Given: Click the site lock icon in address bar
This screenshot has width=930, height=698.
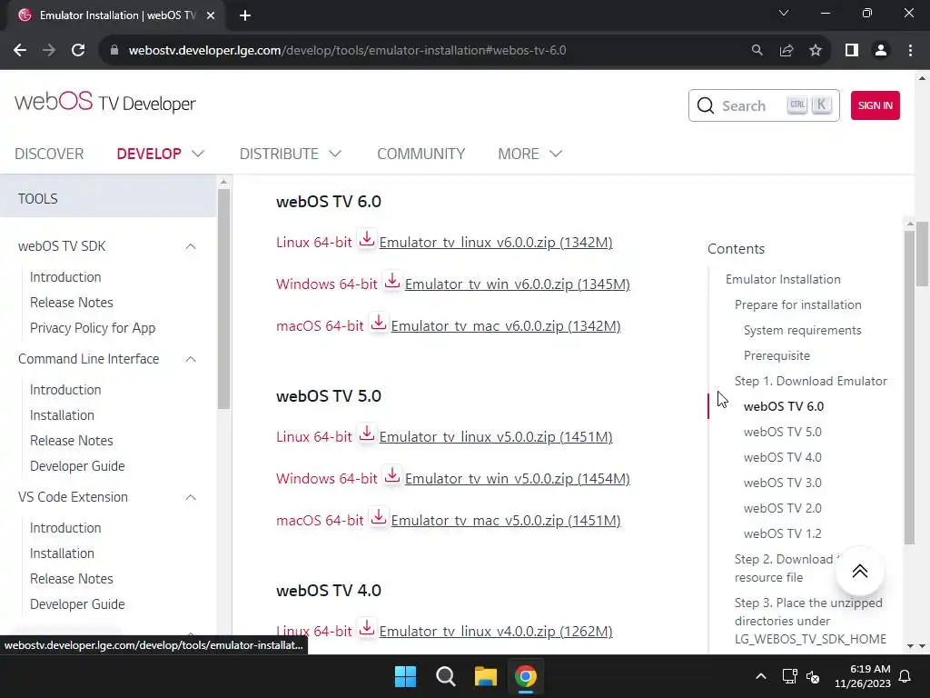Looking at the screenshot, I should tap(114, 51).
